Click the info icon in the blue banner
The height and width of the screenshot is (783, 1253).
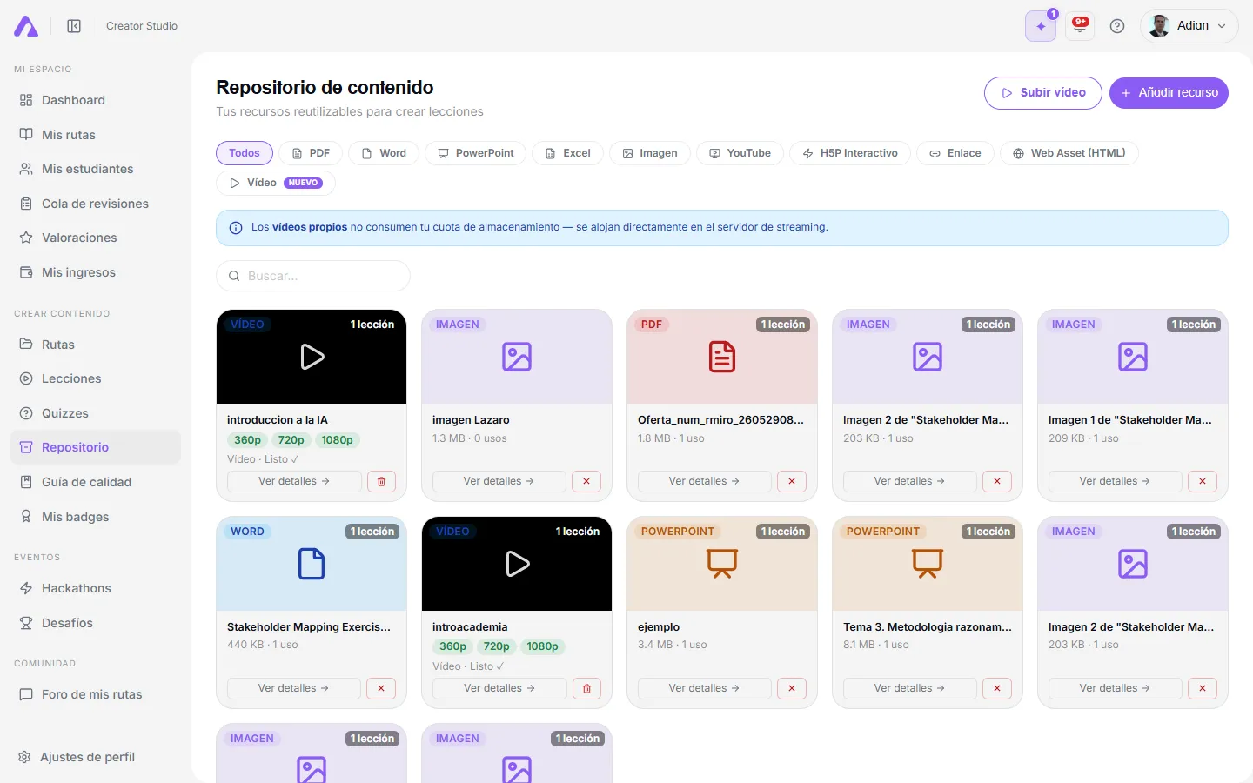(x=235, y=228)
